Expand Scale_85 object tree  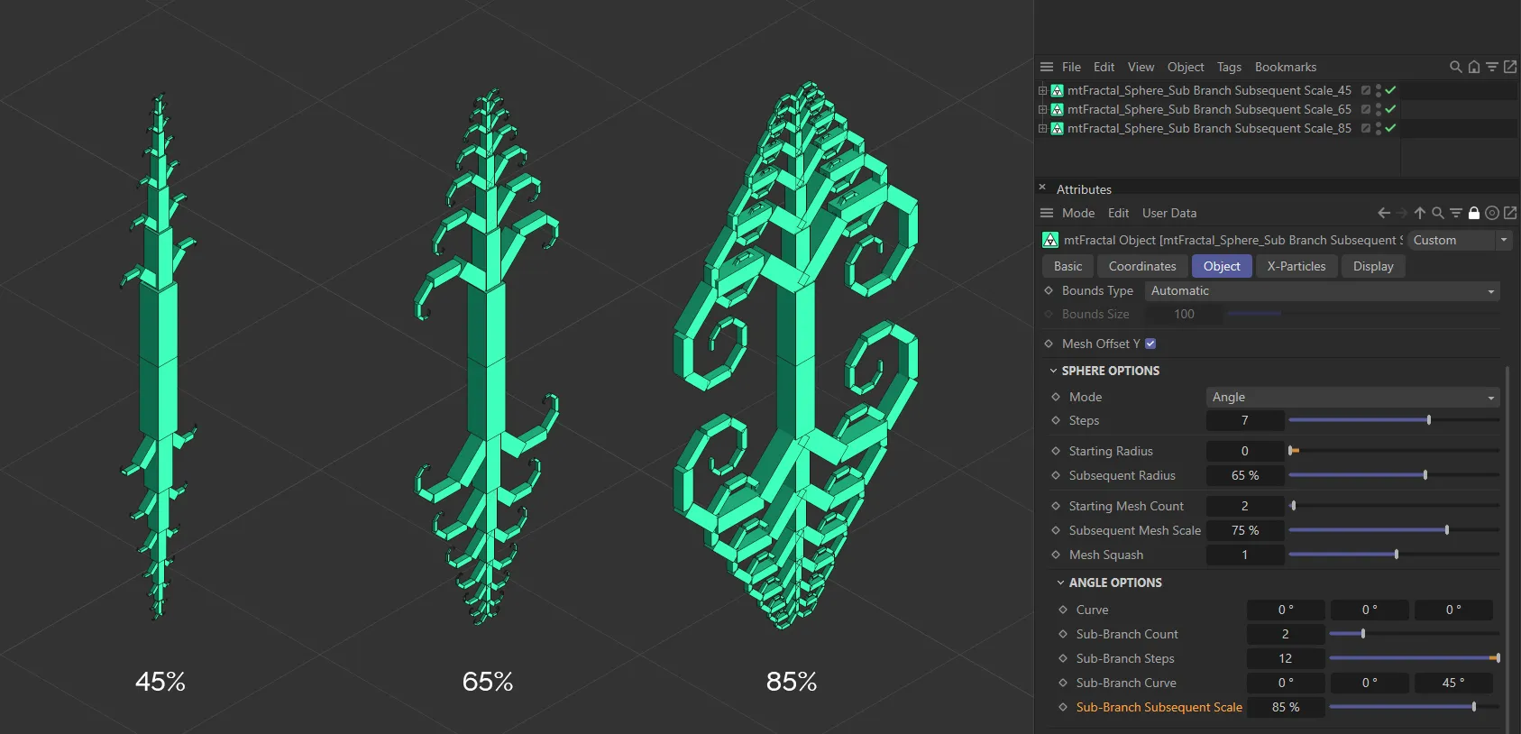(x=1043, y=128)
